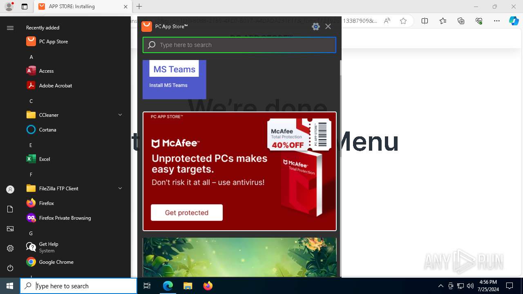
Task: Open File Explorer from taskbar
Action: click(x=188, y=286)
